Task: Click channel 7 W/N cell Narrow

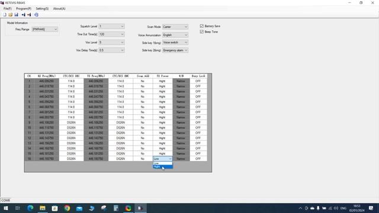Action: tap(181, 112)
